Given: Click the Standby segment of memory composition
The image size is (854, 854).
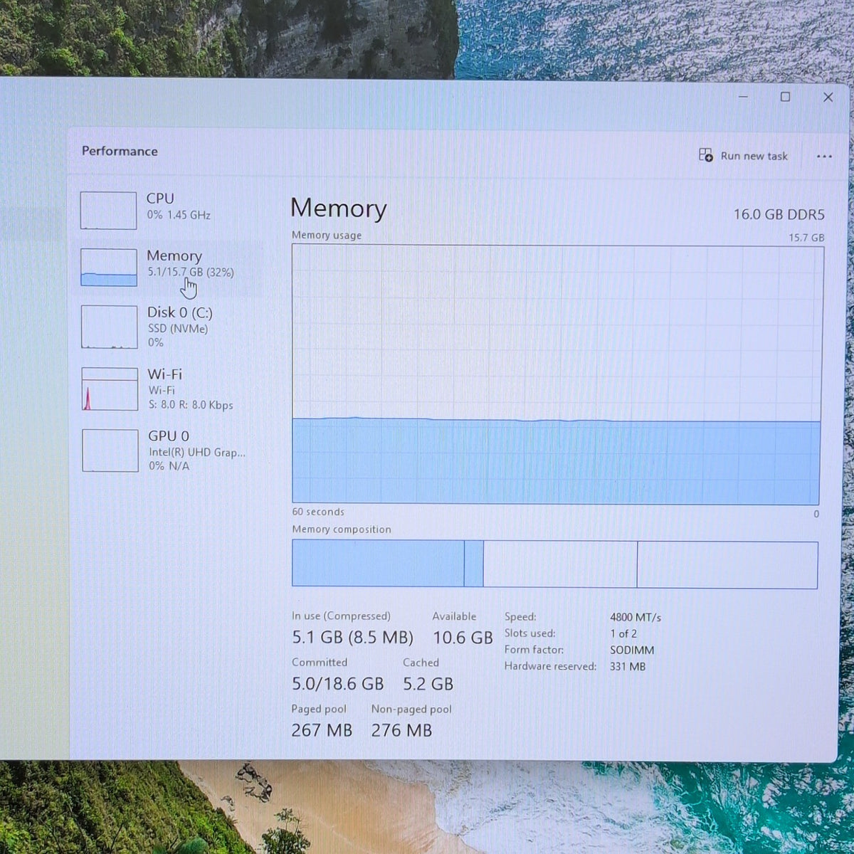Looking at the screenshot, I should [560, 564].
